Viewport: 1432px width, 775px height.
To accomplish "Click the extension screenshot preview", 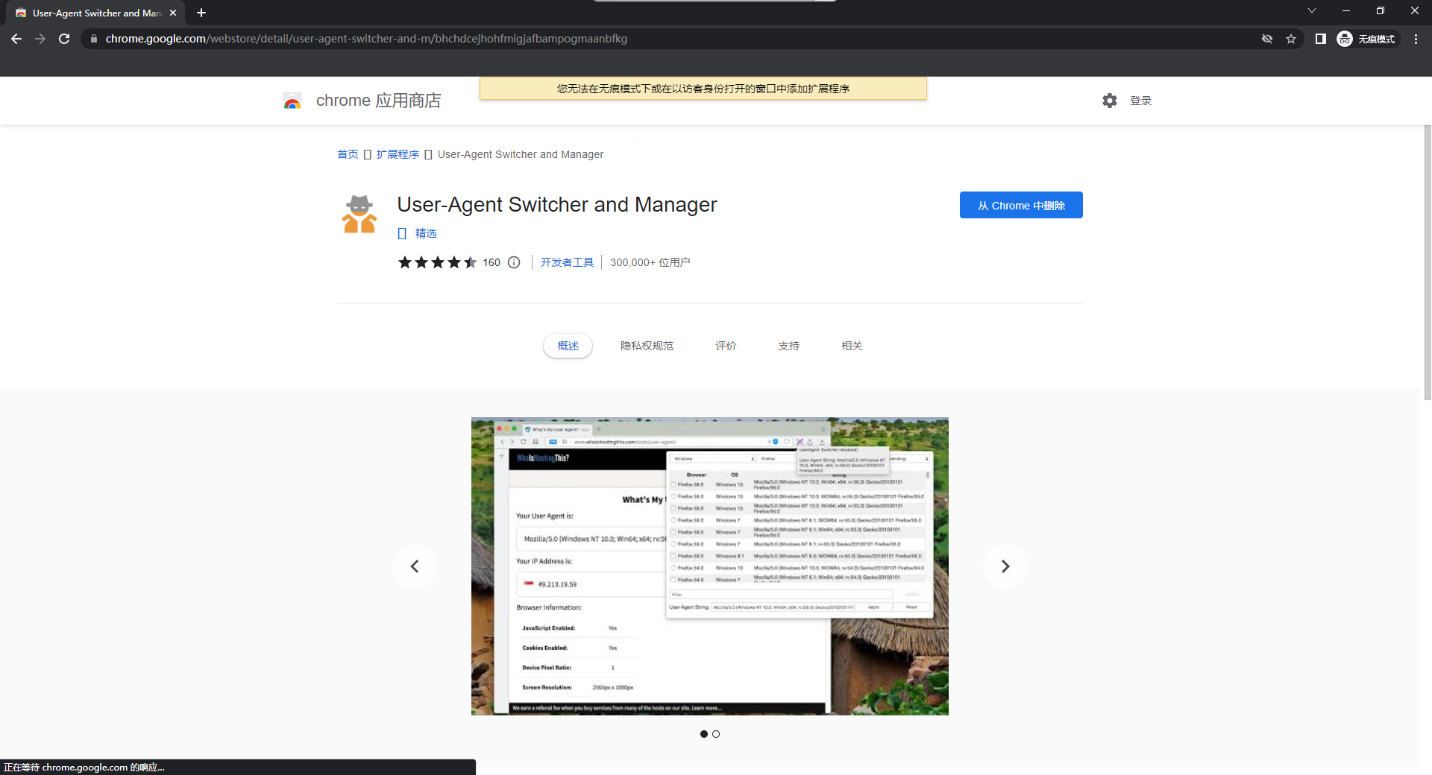I will point(710,566).
